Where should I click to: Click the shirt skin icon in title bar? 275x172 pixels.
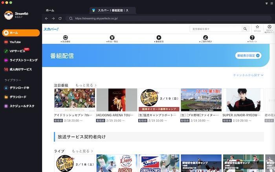pyautogui.click(x=266, y=3)
